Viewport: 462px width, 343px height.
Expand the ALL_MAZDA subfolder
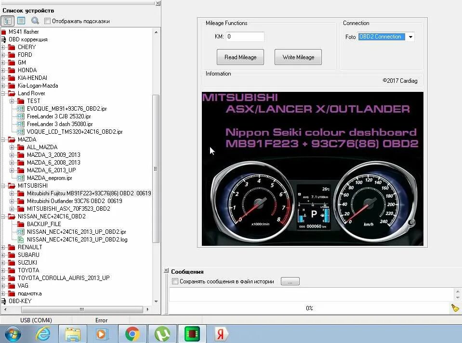click(12, 147)
